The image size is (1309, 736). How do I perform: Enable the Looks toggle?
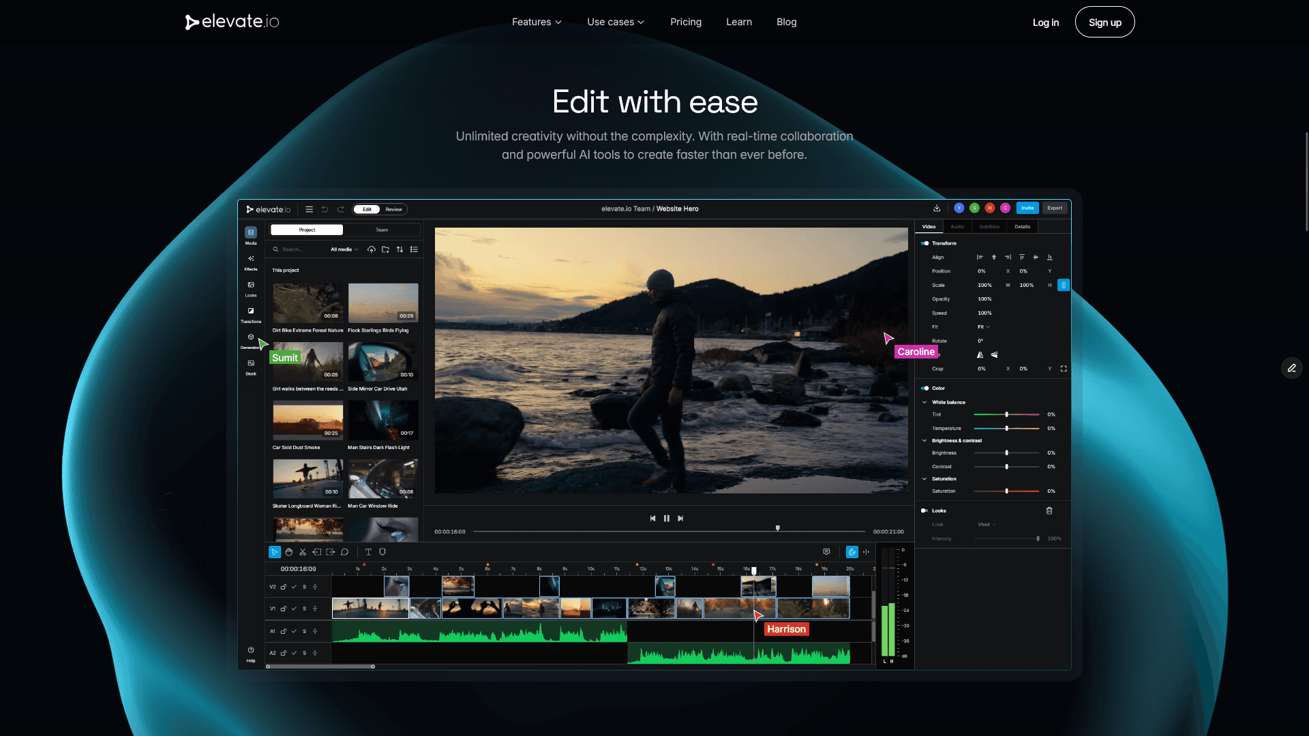(x=924, y=510)
